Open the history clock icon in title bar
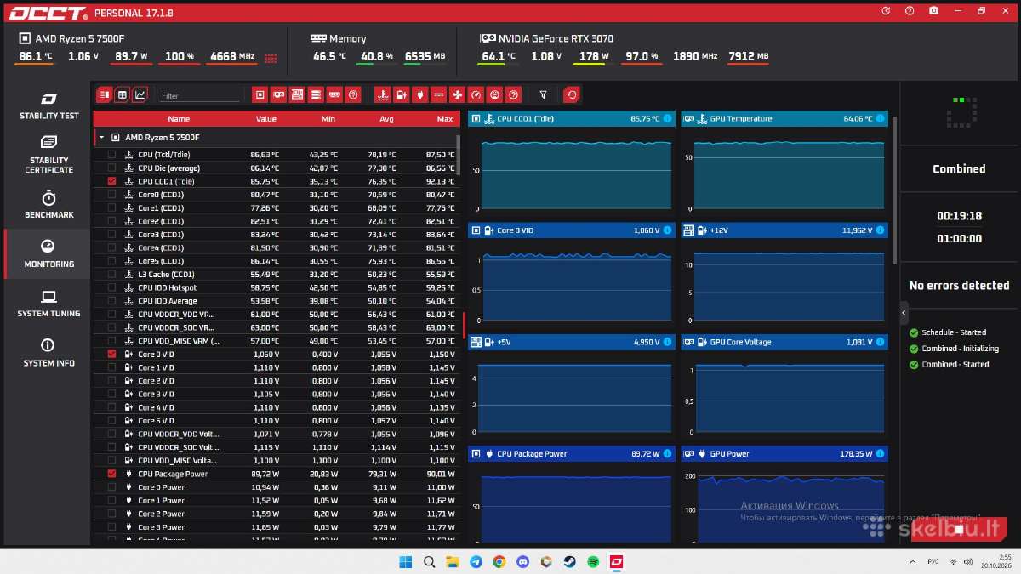1021x574 pixels. pos(886,11)
